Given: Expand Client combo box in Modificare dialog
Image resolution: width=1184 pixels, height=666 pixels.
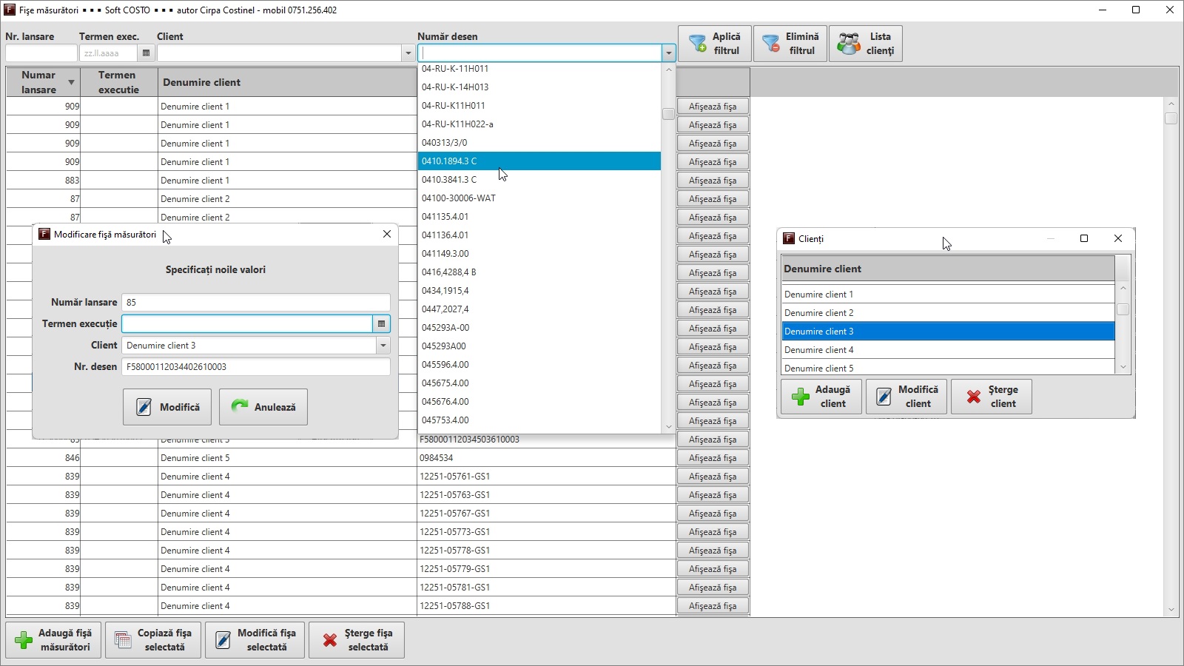Looking at the screenshot, I should pyautogui.click(x=383, y=346).
